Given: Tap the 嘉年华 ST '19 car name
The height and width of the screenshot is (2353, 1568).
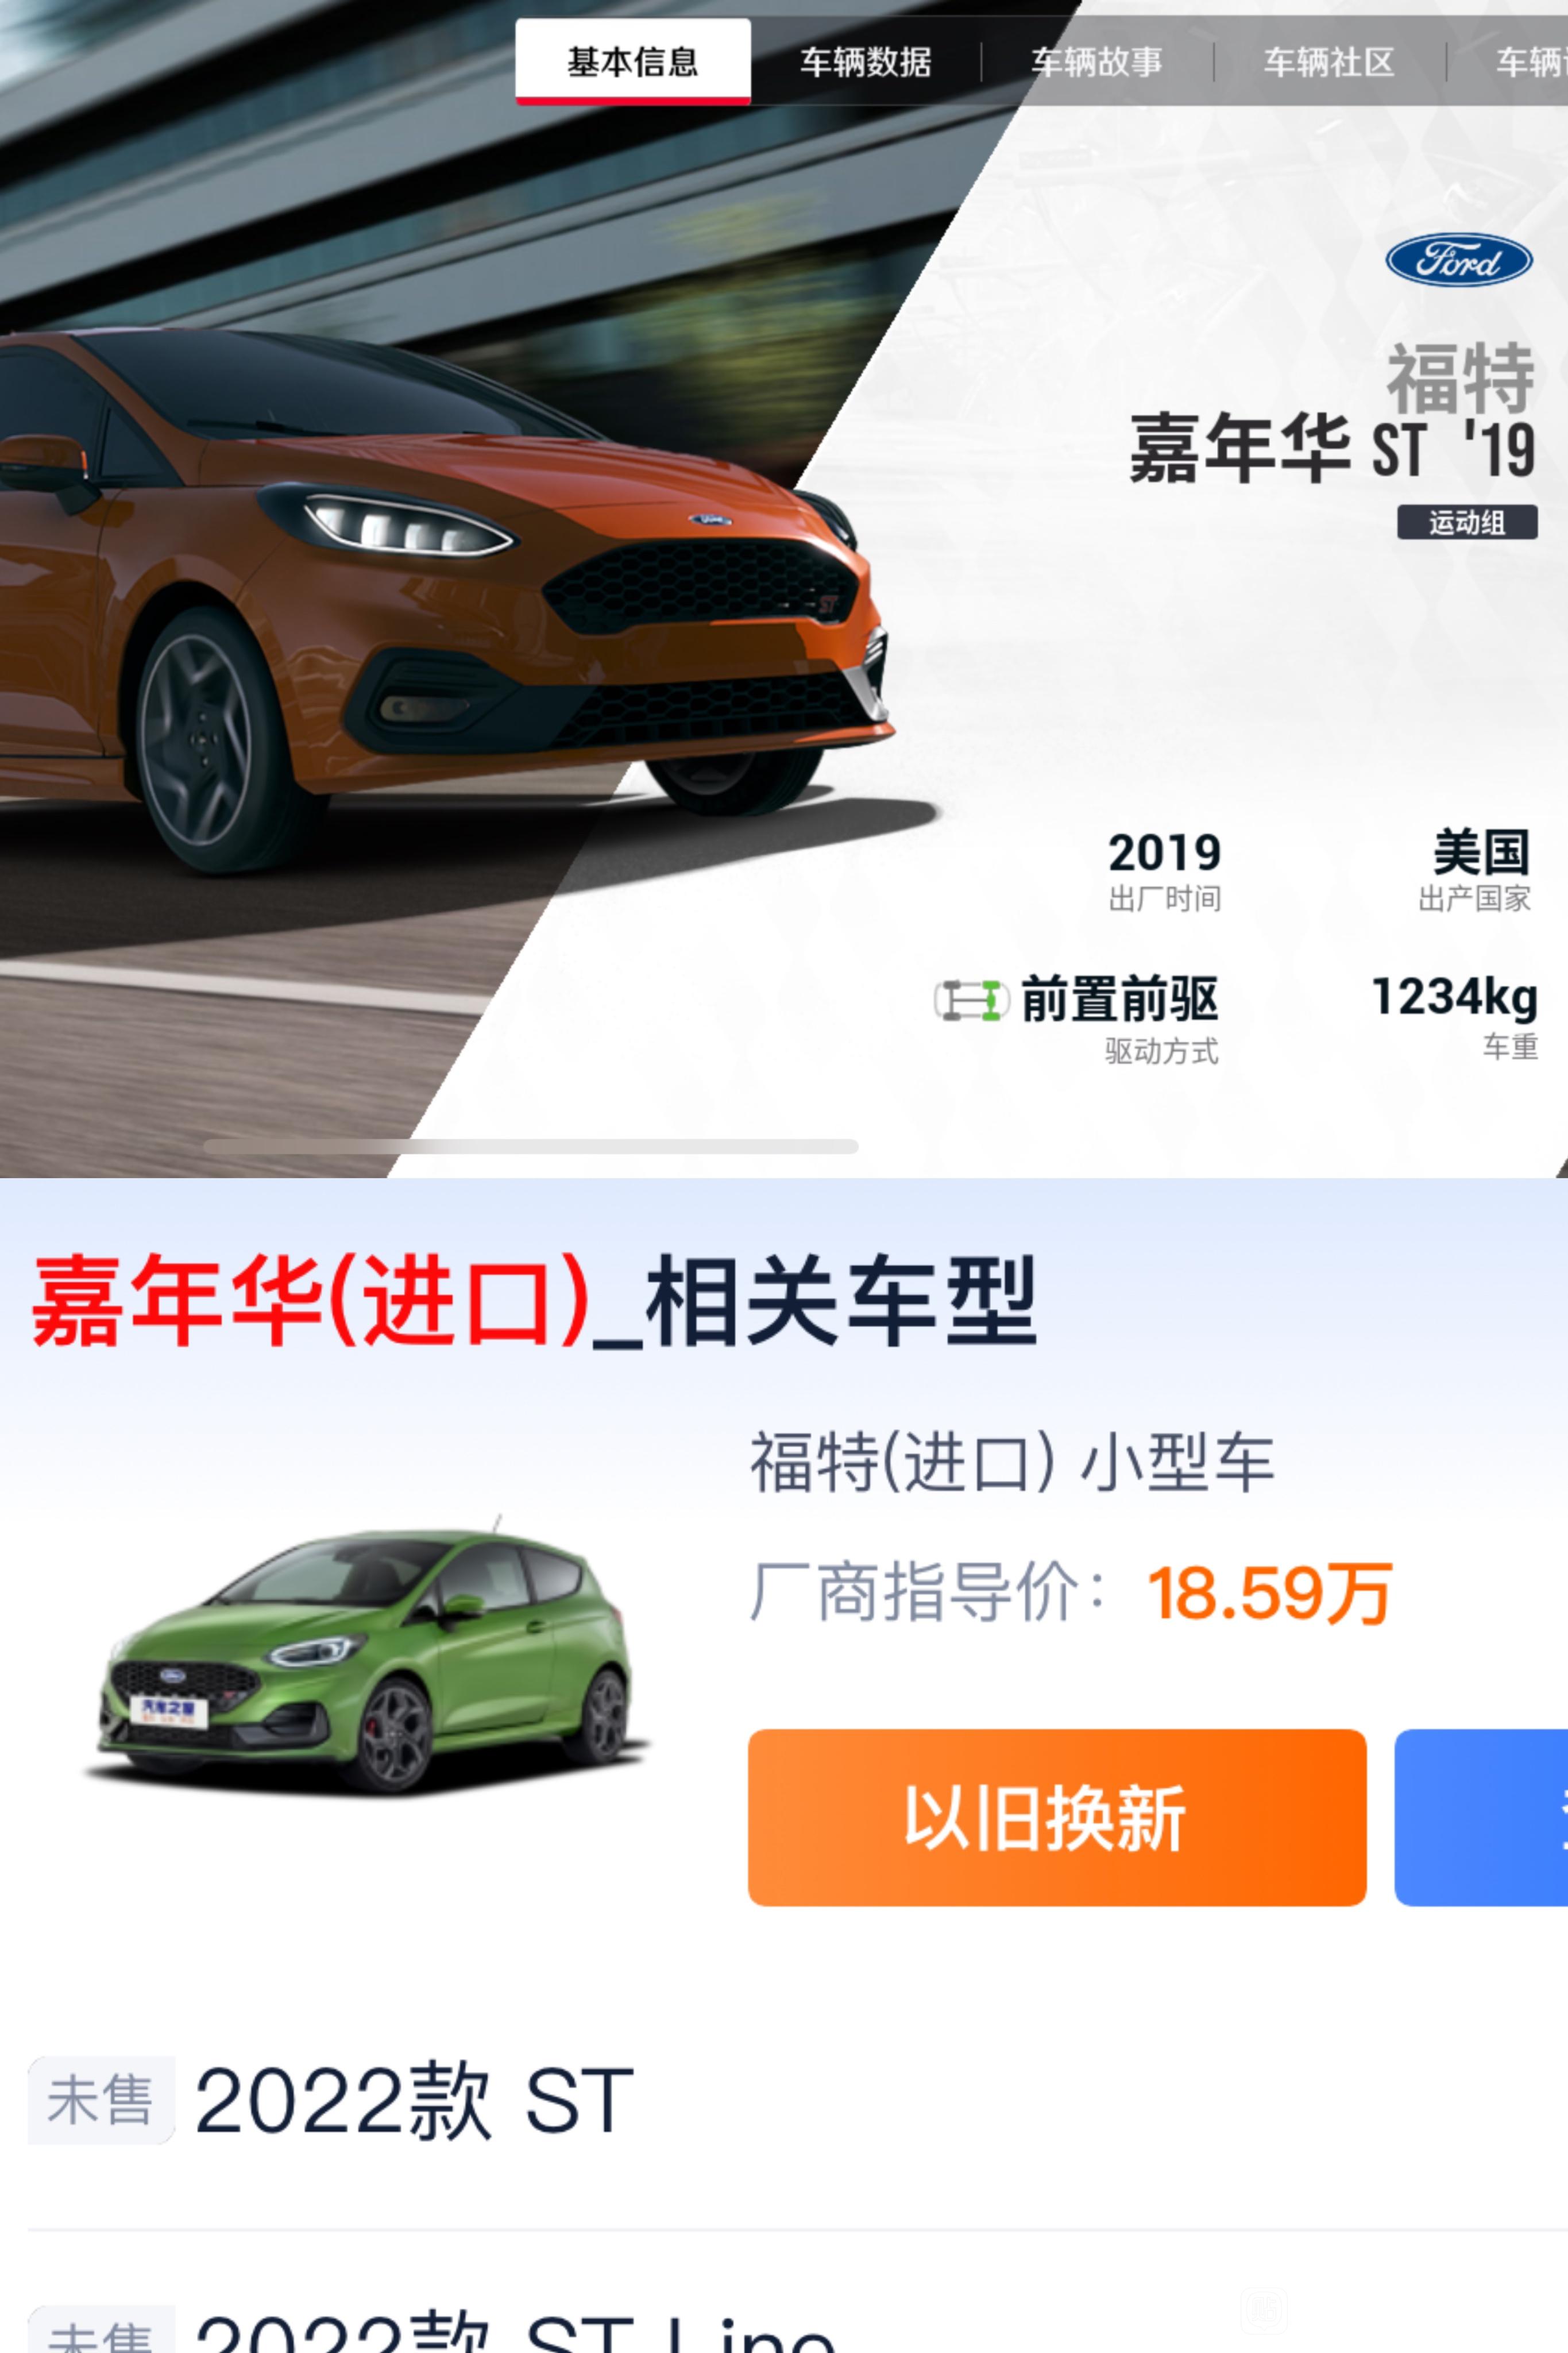Looking at the screenshot, I should click(1332, 448).
